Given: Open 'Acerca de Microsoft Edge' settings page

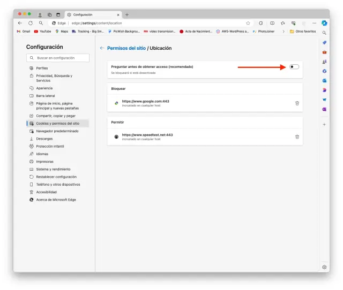Looking at the screenshot, I should (56, 200).
